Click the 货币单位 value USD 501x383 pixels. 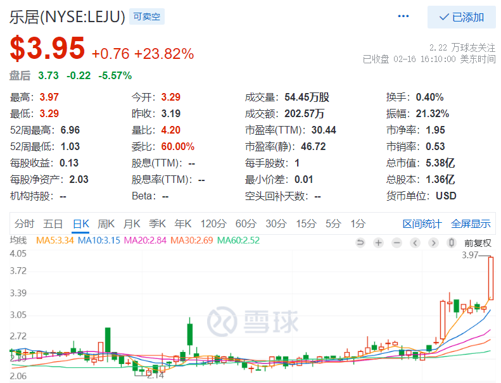(446, 196)
